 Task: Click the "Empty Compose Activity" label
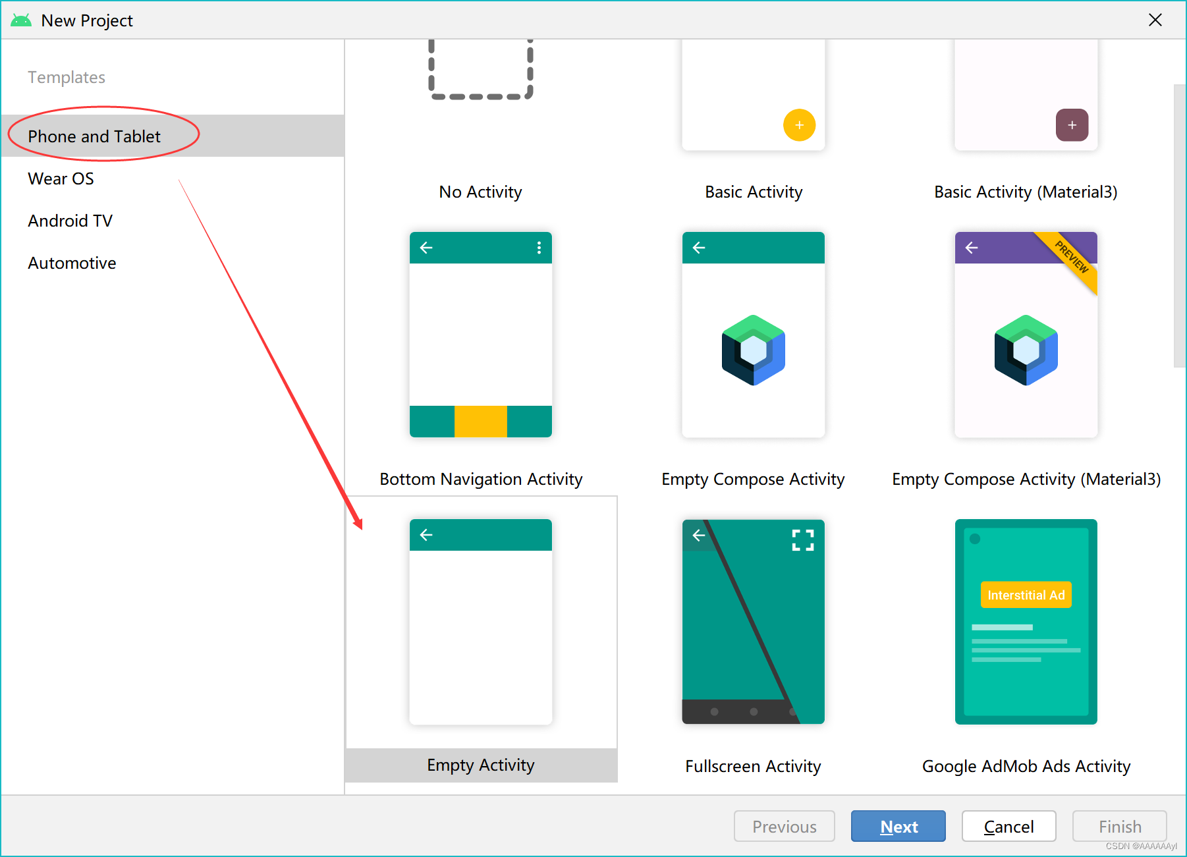click(x=754, y=479)
